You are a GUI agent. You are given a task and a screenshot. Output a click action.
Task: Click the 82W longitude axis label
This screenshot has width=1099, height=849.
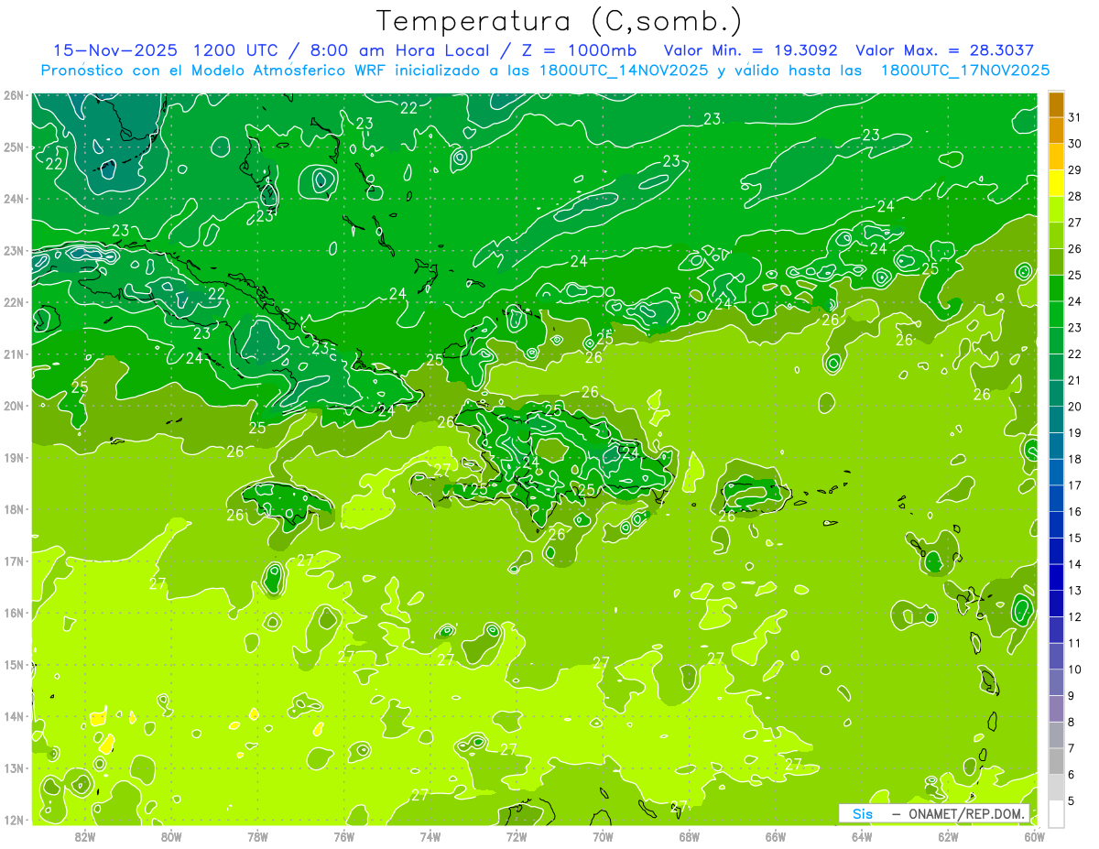(85, 836)
